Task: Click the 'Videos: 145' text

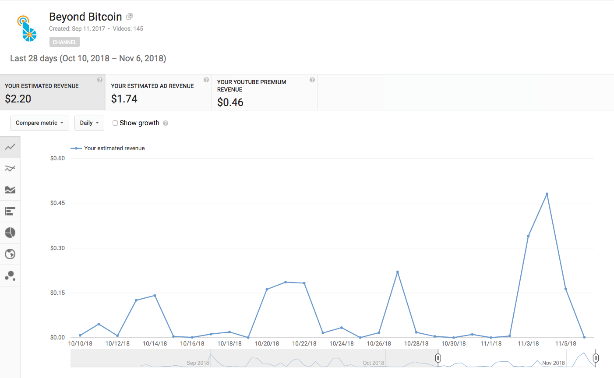Action: tap(128, 28)
